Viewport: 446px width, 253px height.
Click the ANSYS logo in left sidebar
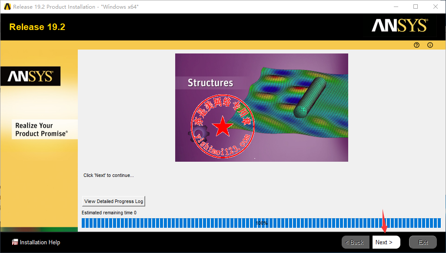point(30,76)
